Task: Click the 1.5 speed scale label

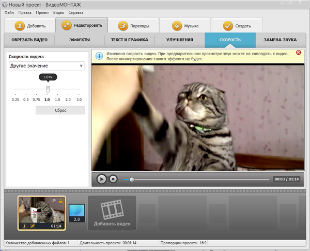Action: coord(57,99)
